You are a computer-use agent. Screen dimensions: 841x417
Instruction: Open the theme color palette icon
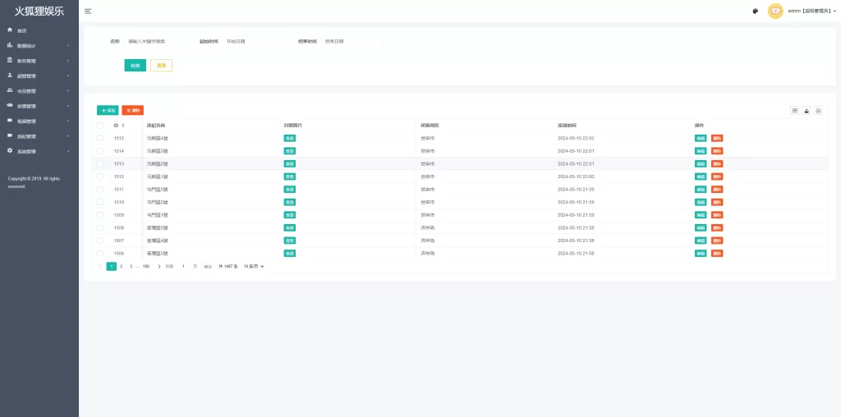point(756,11)
